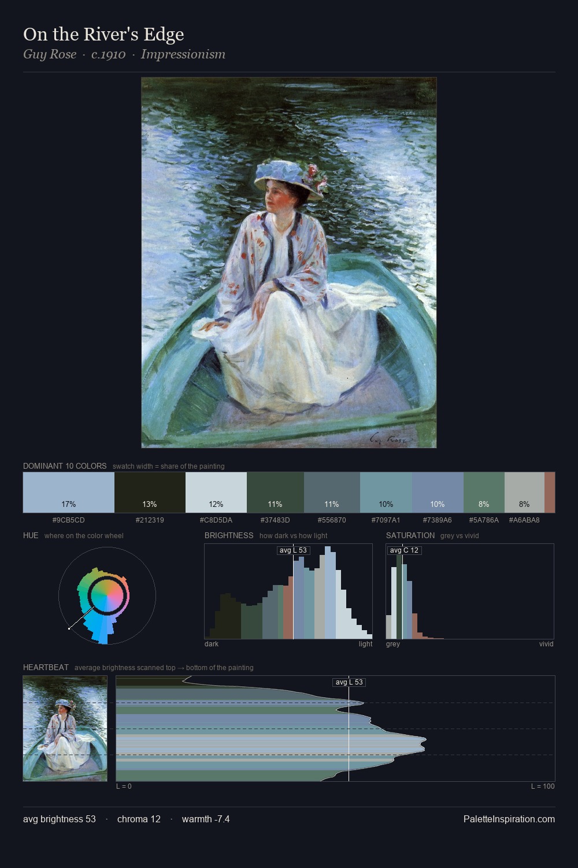Click avg L 53 label in Heartbeat chart

[x=349, y=682]
